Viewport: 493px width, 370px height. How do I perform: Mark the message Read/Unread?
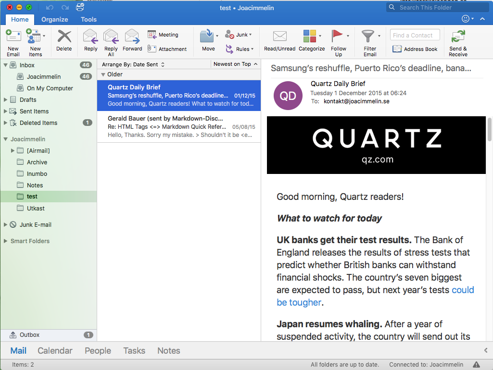[279, 40]
